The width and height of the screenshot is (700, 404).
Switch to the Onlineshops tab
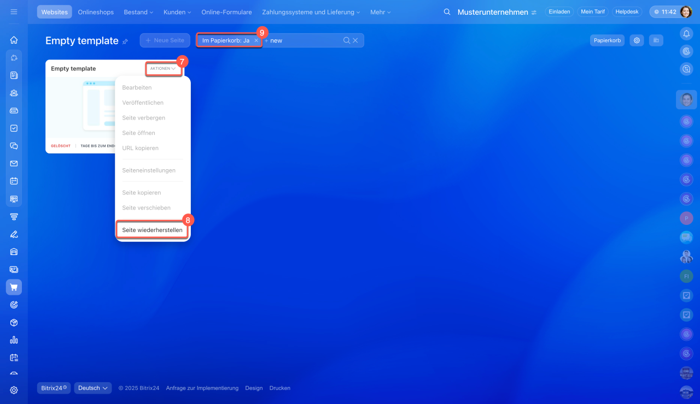[97, 12]
